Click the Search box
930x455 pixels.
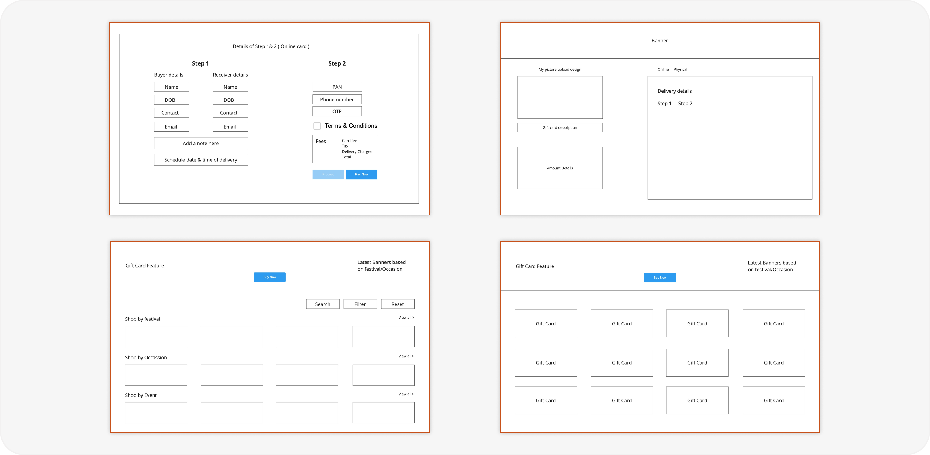click(x=322, y=304)
